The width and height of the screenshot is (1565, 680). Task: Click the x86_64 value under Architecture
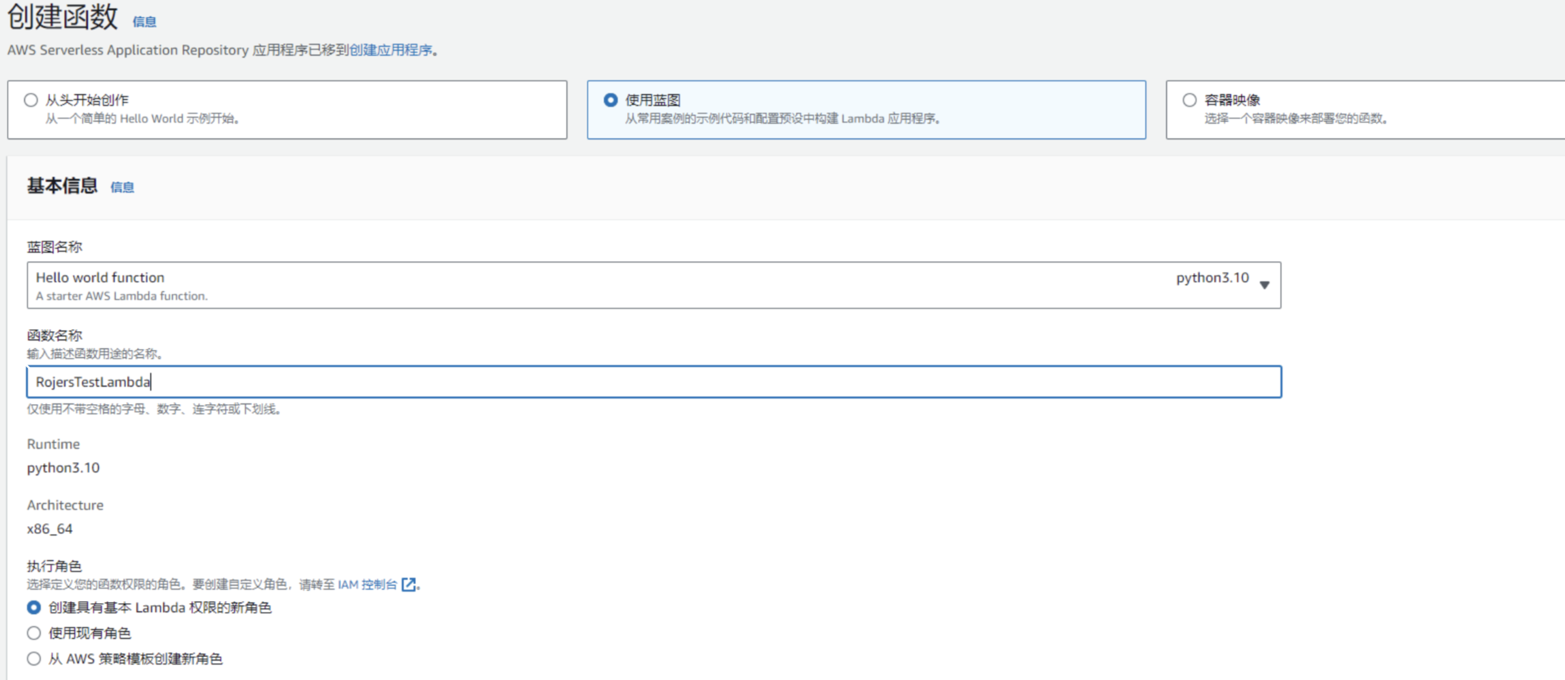click(x=50, y=529)
